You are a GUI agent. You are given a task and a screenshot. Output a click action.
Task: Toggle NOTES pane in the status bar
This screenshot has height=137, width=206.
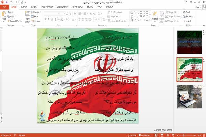coord(132,135)
